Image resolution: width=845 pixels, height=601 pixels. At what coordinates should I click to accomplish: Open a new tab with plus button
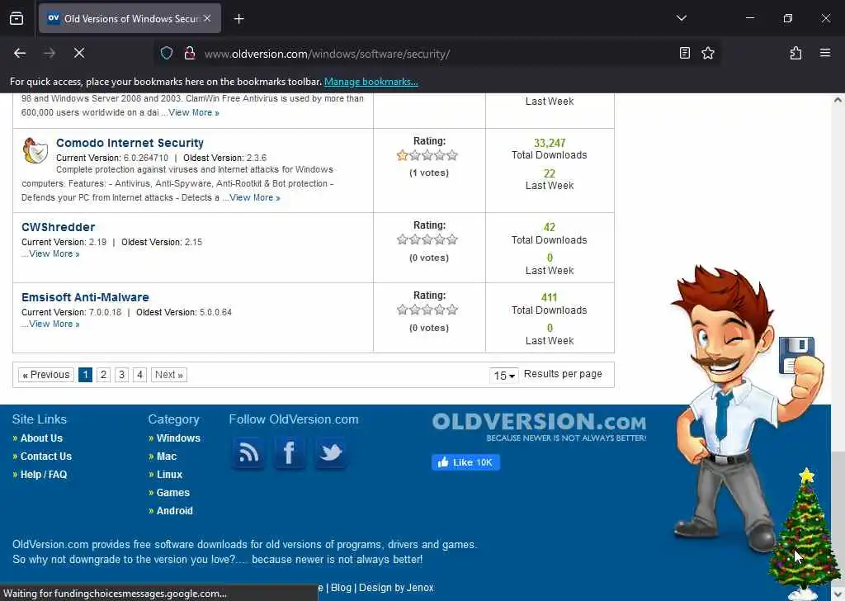(x=238, y=19)
